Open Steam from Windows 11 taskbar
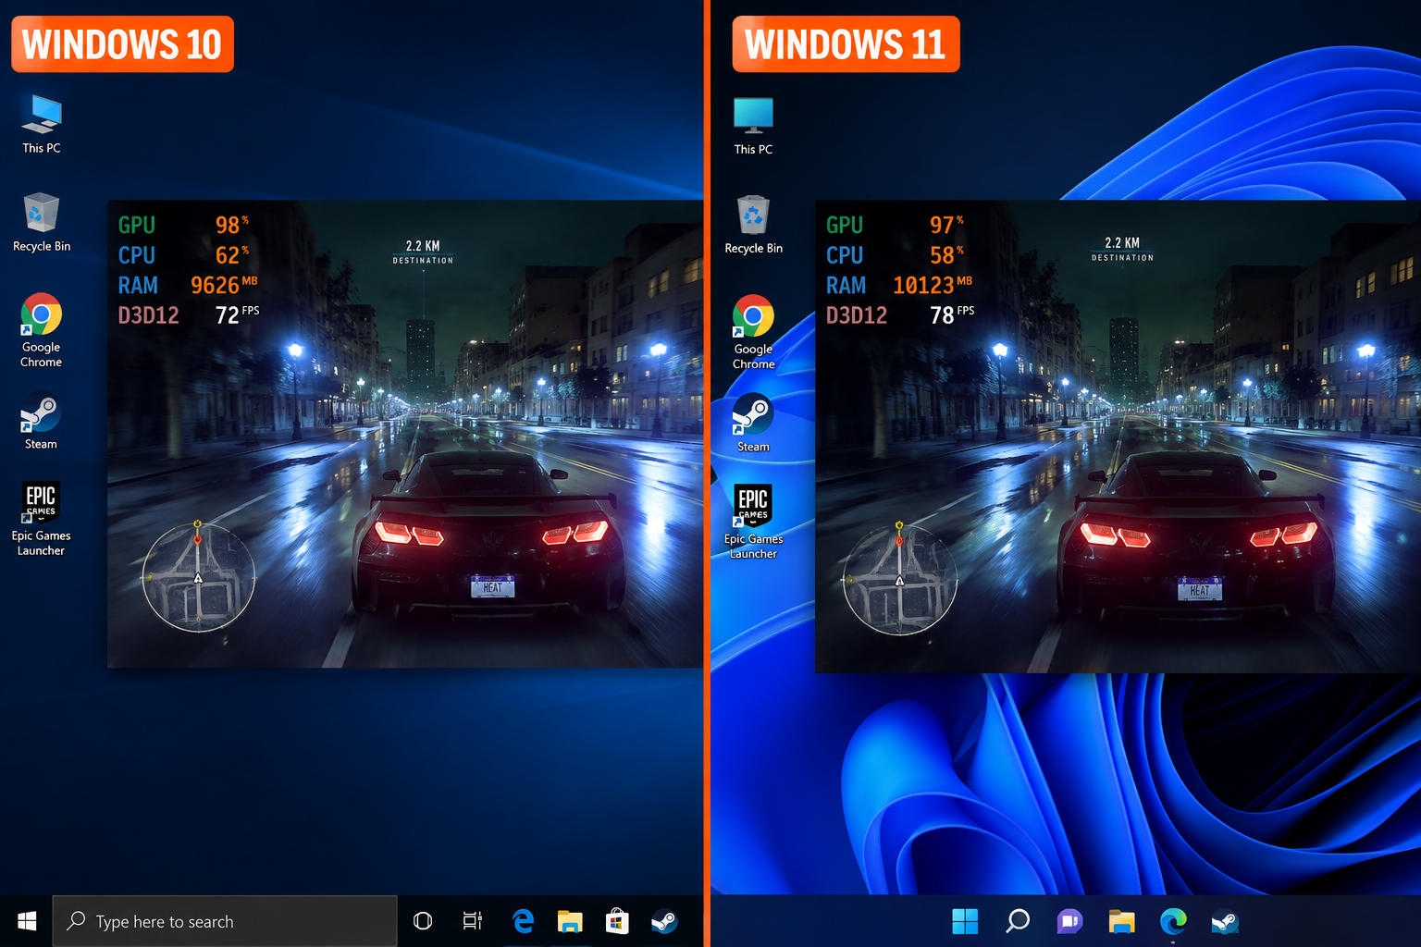 click(1225, 921)
